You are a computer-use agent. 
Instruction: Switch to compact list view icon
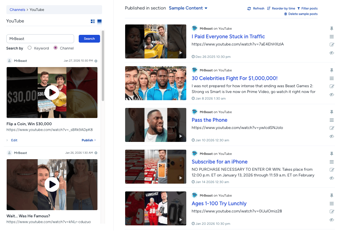tap(93, 21)
